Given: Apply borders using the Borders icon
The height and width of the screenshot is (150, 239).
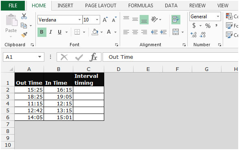Looking at the screenshot, I should pos(77,32).
